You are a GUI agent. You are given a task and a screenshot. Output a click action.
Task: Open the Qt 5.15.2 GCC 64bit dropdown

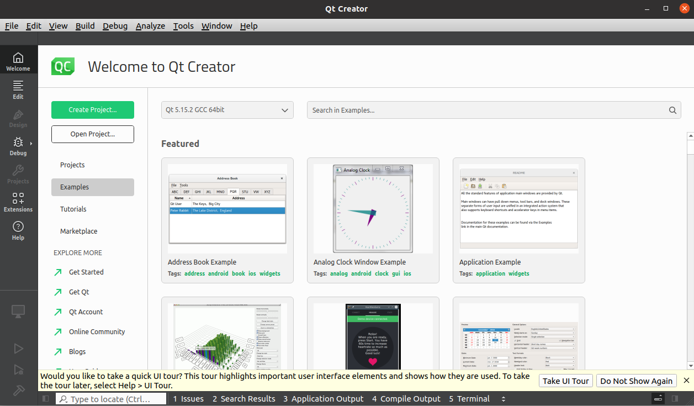(226, 110)
